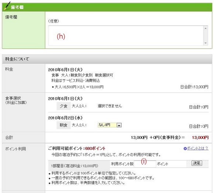Open the 朝食 なし:0円 dropdown
Screen dimensions: 214x193
[x=110, y=125]
